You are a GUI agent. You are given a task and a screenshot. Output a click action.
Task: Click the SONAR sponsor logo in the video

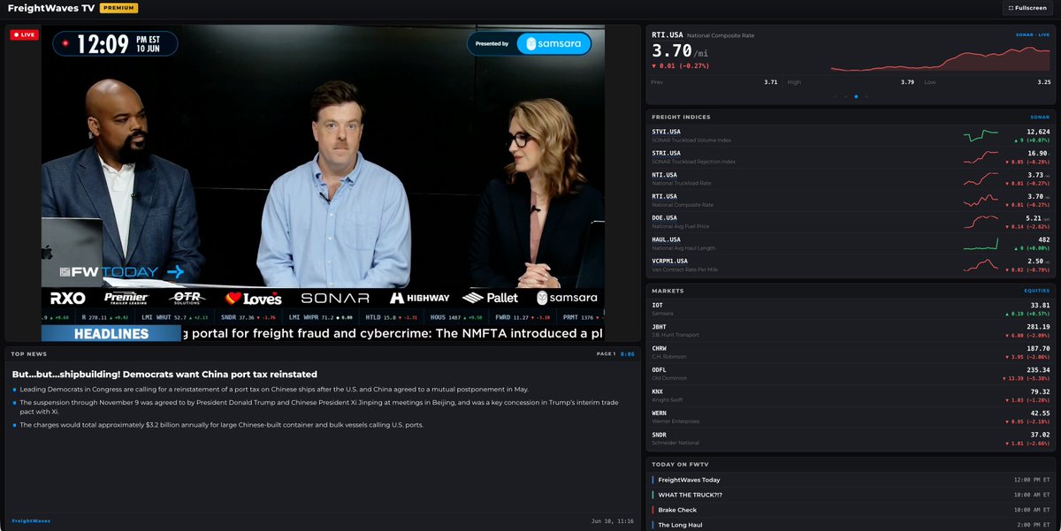tap(333, 298)
